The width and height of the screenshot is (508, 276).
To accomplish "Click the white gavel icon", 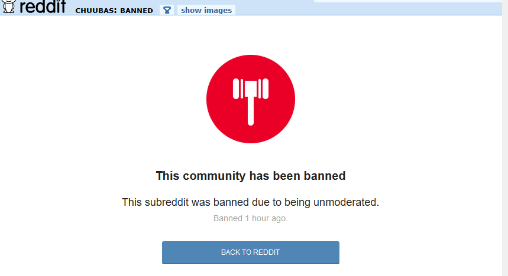I will (250, 101).
